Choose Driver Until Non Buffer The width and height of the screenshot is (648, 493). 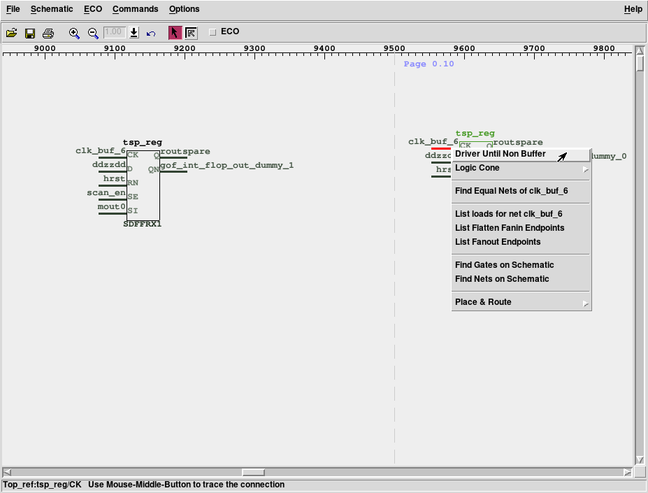pyautogui.click(x=501, y=155)
